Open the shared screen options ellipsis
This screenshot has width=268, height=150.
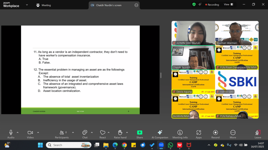136,5
